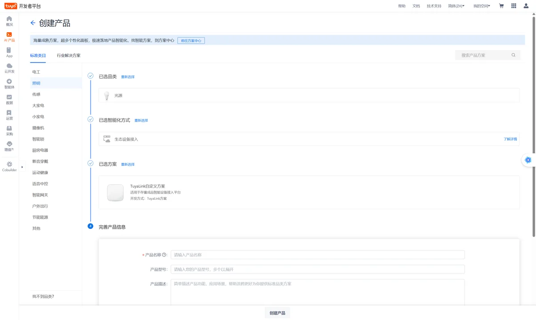536x320 pixels.
Task: Click the 找不到品类? link
Action: [43, 296]
